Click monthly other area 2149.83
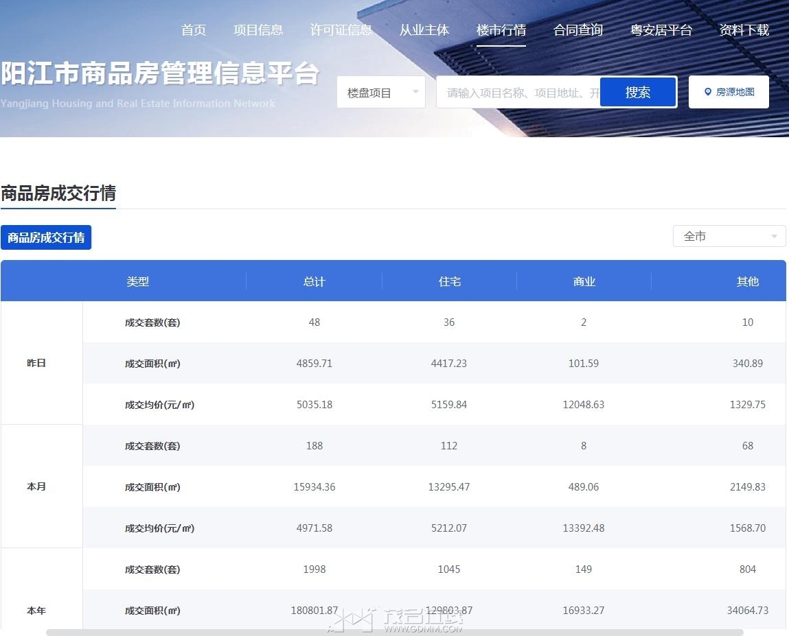 coord(748,487)
